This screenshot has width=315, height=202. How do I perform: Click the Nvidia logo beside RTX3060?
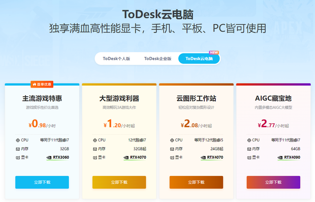tap(49, 157)
